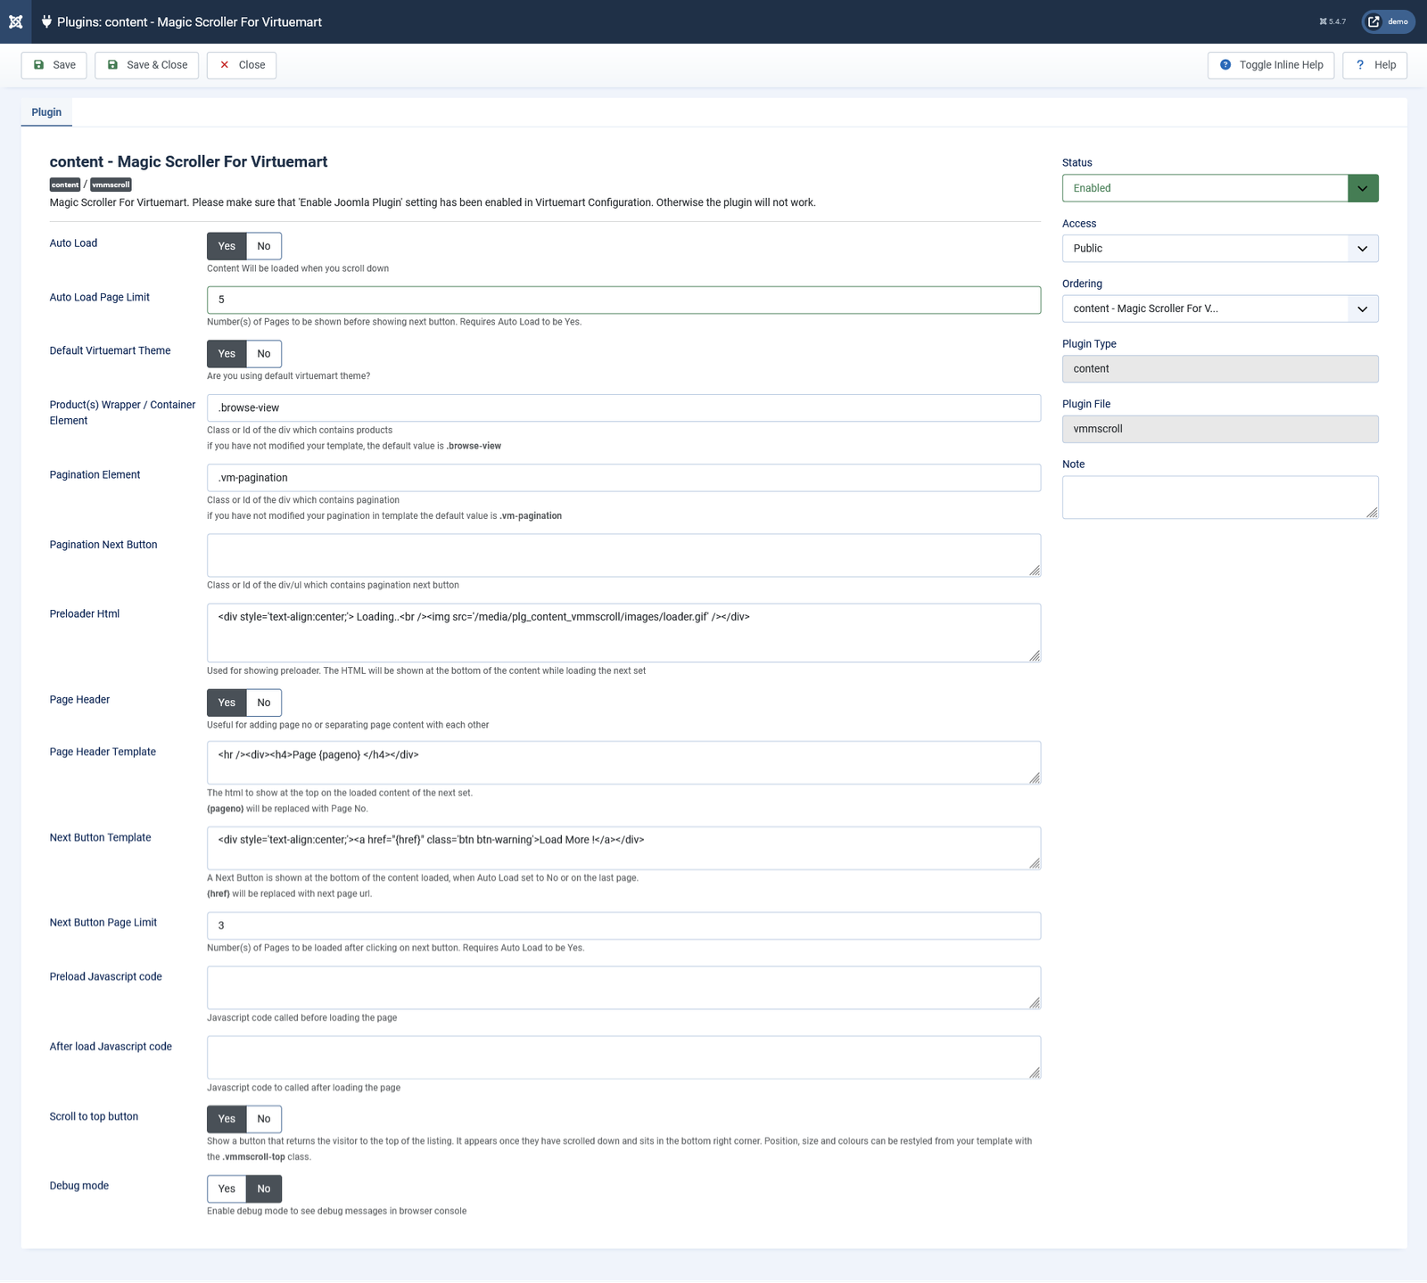Choose No for Default Virtuemart Theme
Viewport: 1427px width, 1283px height.
coord(264,354)
